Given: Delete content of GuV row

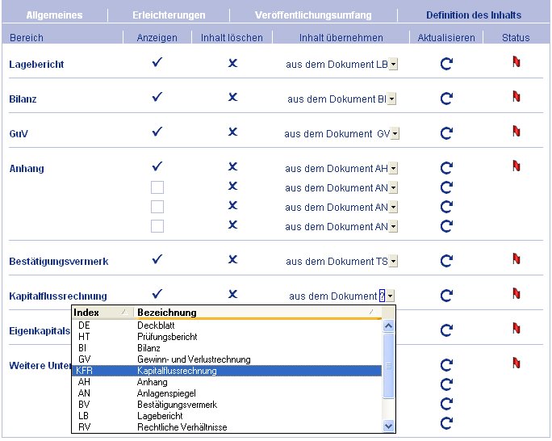Looking at the screenshot, I should [232, 132].
